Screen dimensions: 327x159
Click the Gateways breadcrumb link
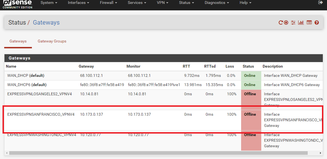pos(46,23)
